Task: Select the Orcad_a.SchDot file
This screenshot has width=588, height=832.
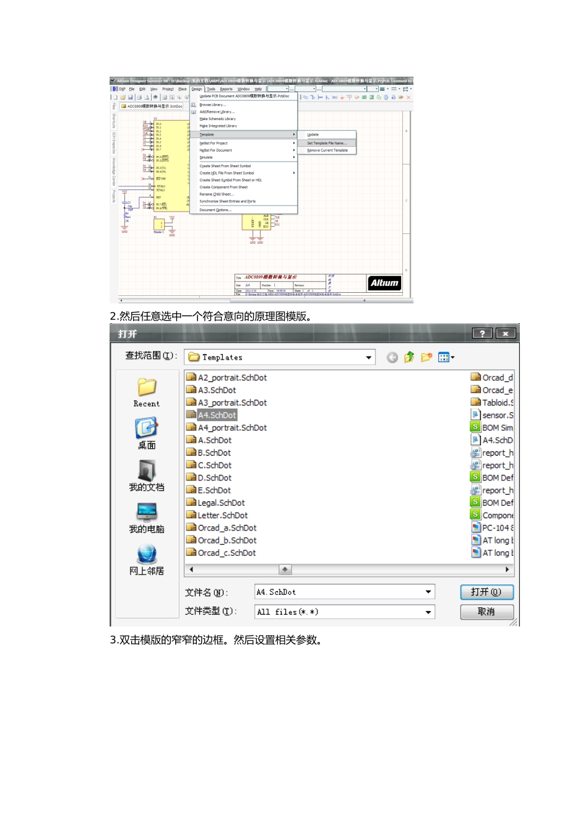Action: [x=222, y=528]
